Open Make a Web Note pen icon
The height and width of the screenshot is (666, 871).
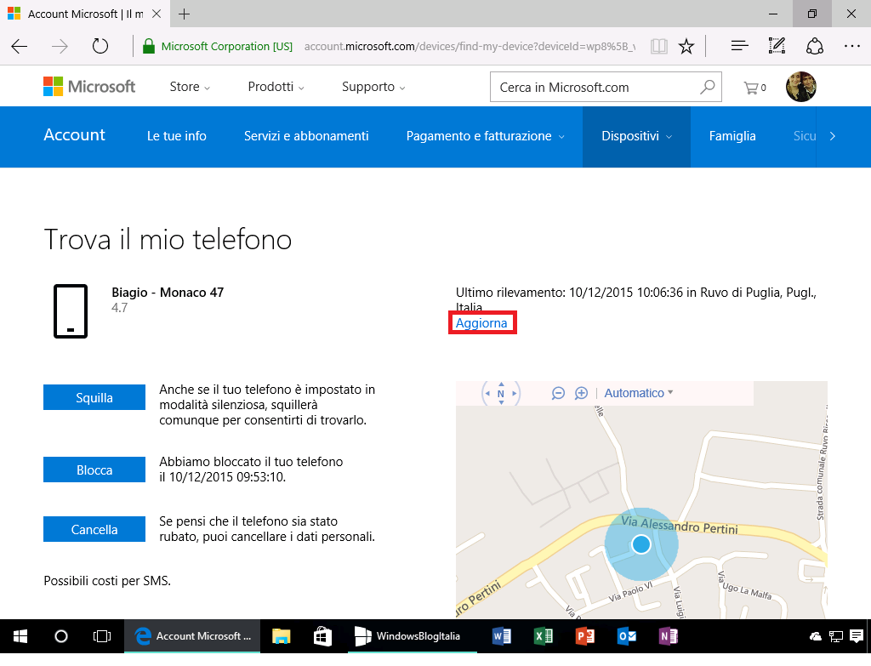(x=777, y=46)
